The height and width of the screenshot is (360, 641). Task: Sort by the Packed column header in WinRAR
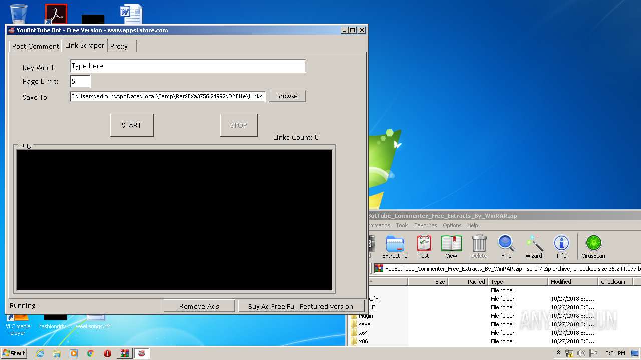[468, 282]
